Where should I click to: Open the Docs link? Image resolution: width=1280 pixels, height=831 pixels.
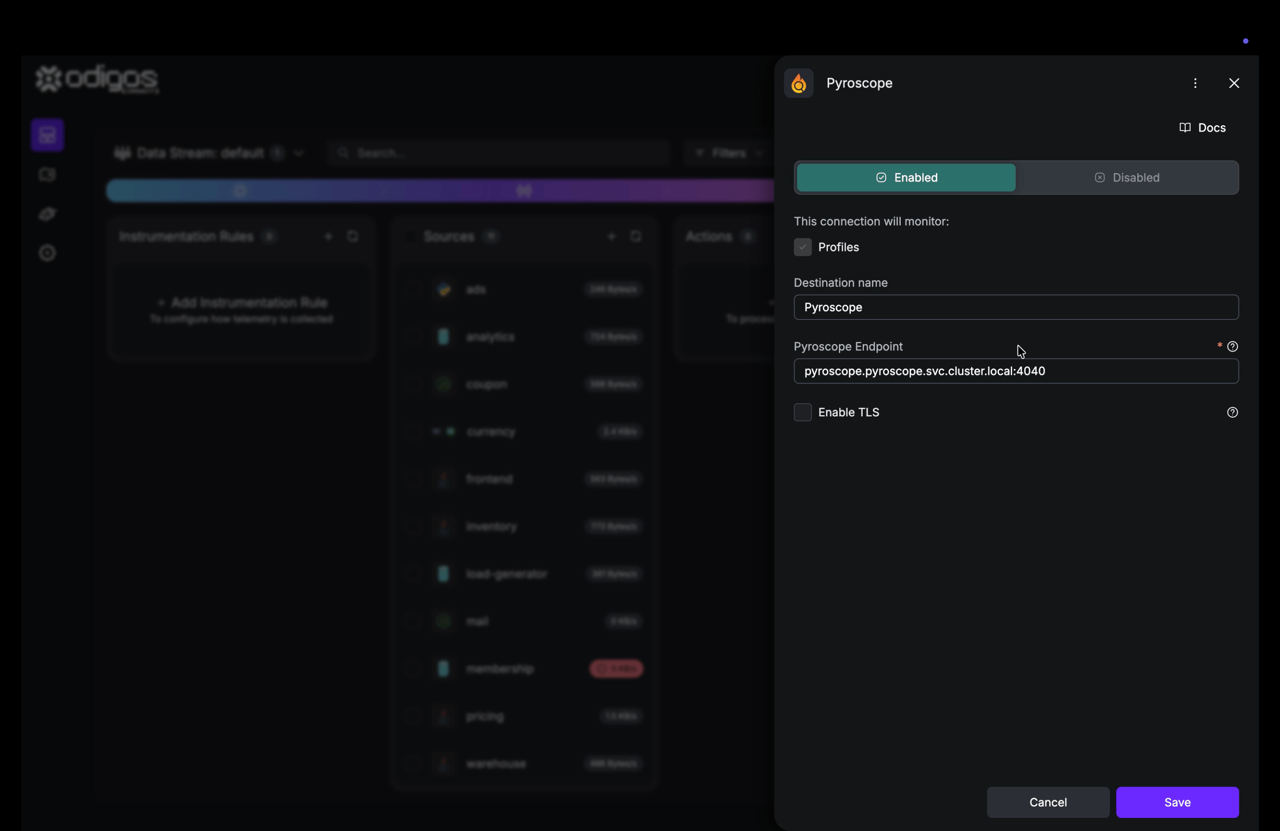click(1202, 128)
